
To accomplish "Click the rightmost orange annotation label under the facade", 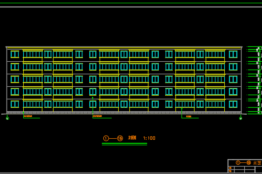I will point(188,116).
